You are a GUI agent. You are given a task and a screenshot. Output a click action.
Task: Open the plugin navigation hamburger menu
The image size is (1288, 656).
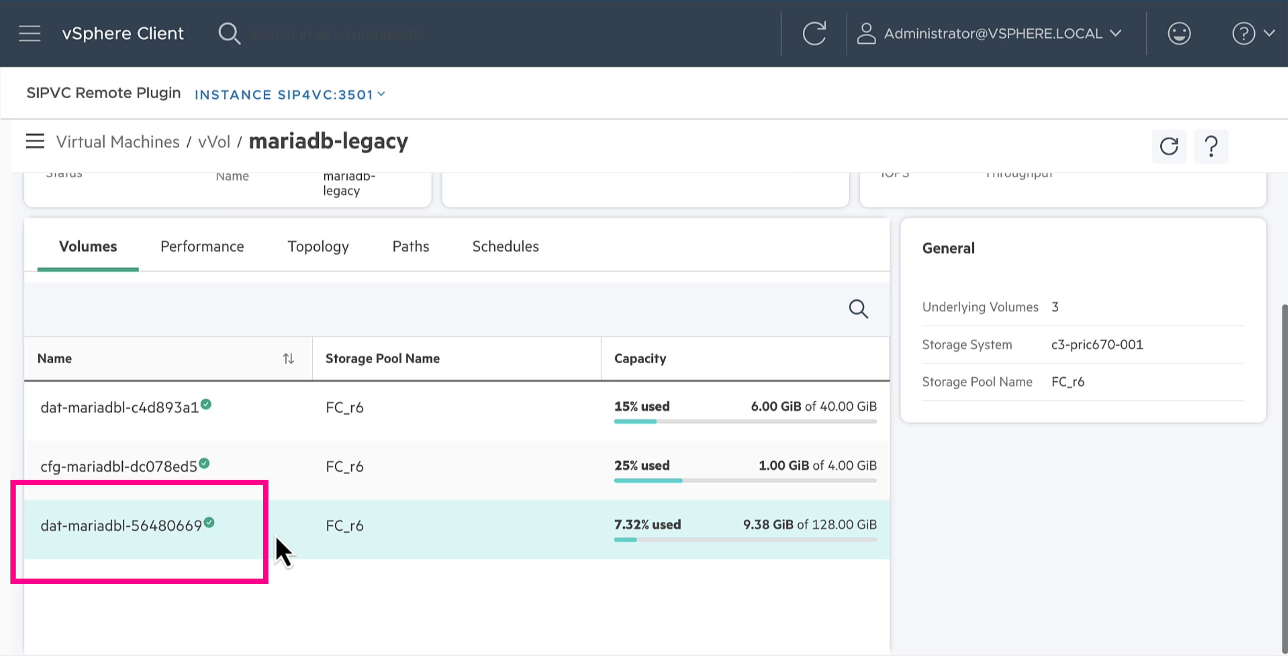[35, 141]
